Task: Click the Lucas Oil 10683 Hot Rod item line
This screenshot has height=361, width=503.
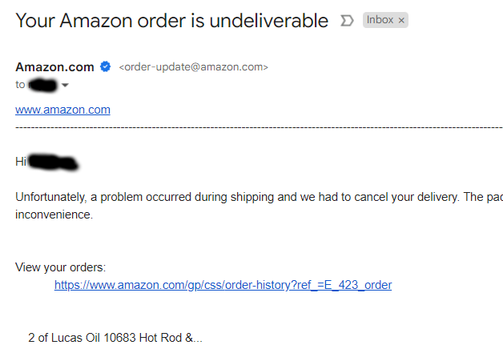Action: 115,338
